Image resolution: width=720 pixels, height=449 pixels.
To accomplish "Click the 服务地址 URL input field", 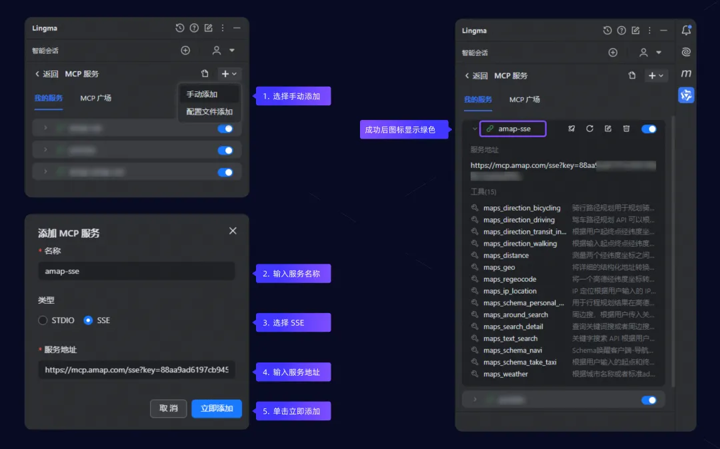I will (x=137, y=370).
